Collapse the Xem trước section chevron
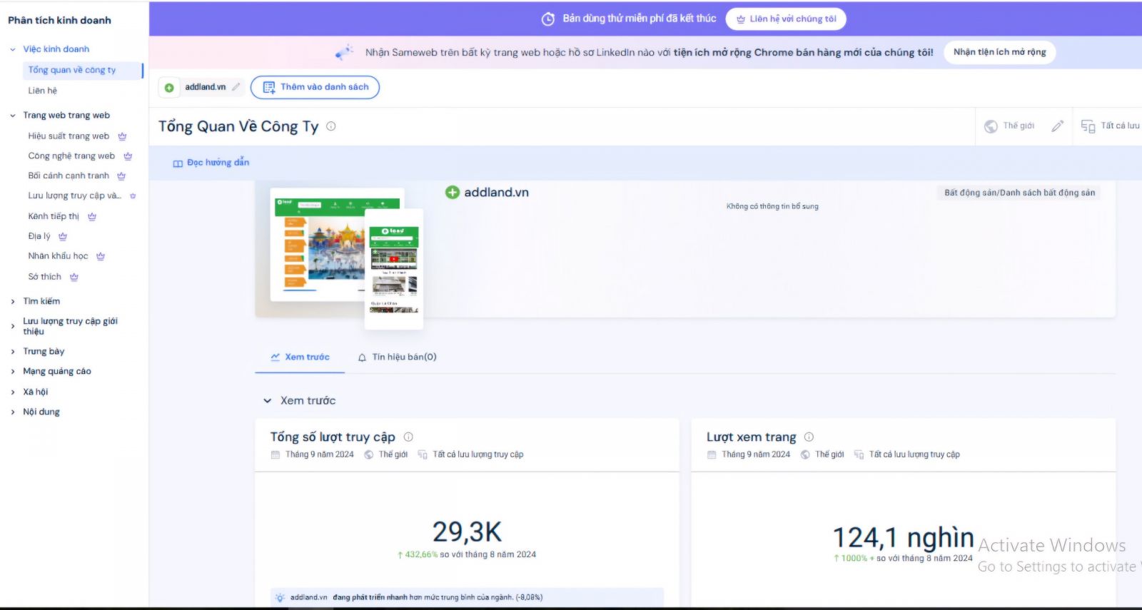This screenshot has width=1142, height=610. (268, 401)
